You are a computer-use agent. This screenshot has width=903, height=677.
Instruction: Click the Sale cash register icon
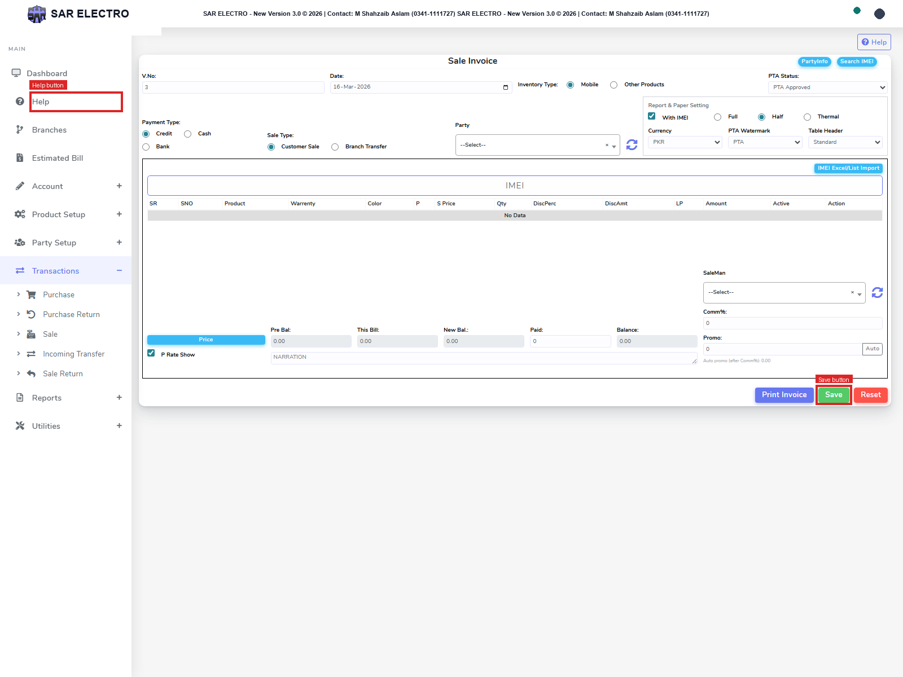pyautogui.click(x=31, y=334)
